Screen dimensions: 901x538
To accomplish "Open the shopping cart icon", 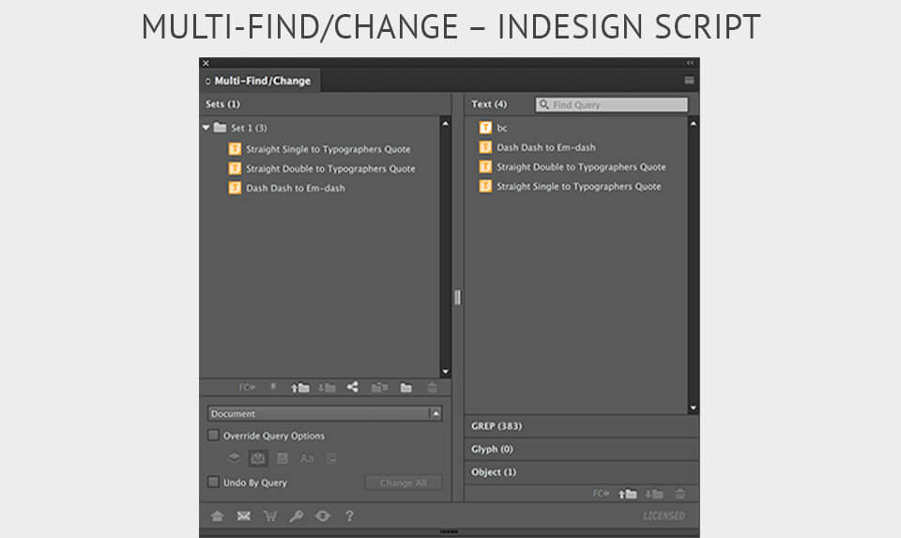I will pyautogui.click(x=270, y=516).
